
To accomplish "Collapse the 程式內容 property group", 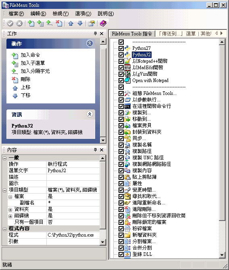I will point(5,229).
